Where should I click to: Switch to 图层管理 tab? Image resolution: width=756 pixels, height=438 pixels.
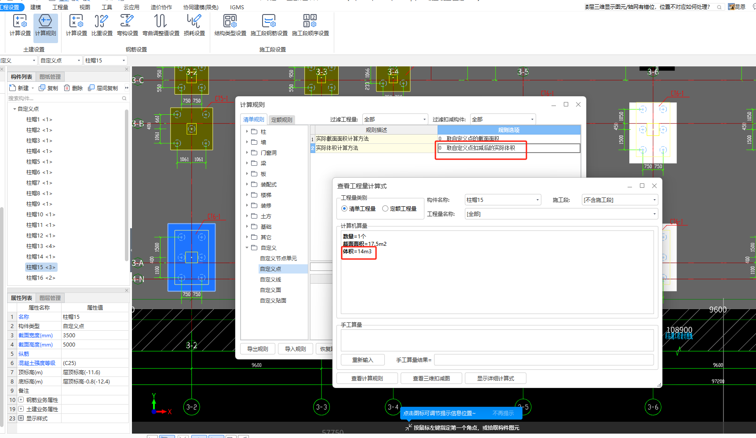tap(50, 298)
